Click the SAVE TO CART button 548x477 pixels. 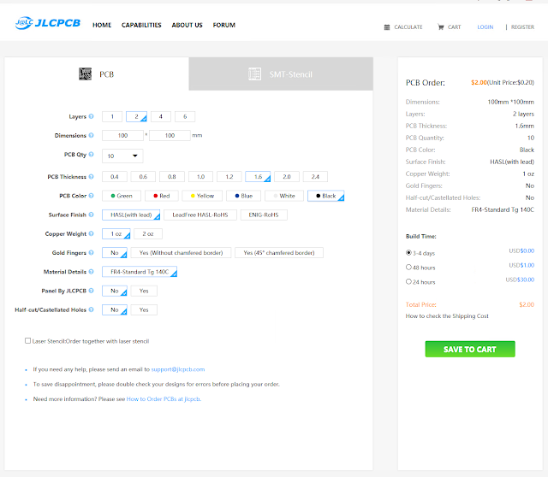click(470, 349)
